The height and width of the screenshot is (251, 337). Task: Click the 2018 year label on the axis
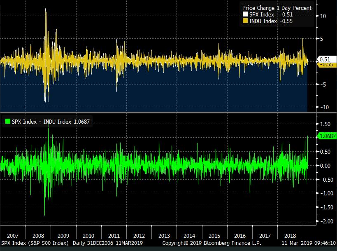coord(290,236)
